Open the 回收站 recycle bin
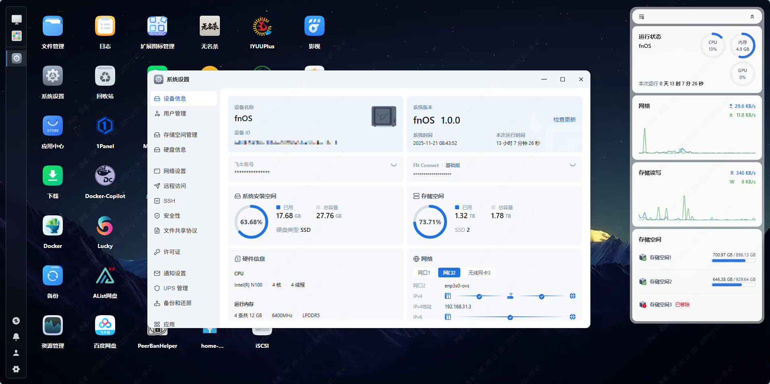 (x=105, y=76)
